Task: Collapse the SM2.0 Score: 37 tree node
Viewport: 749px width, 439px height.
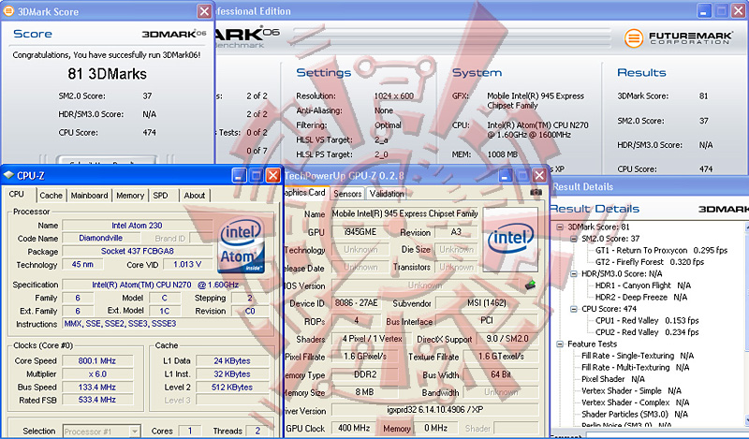Action: (x=574, y=239)
